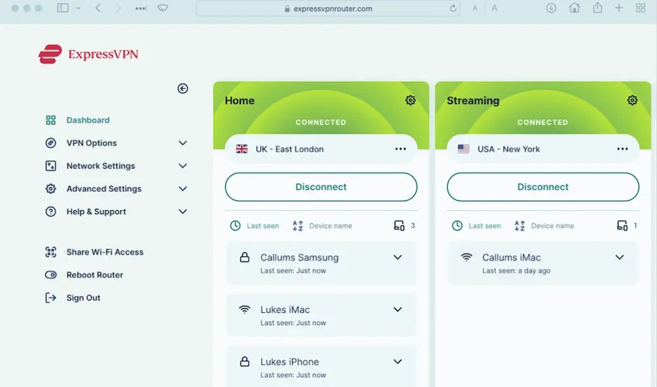Click the UK flag in Home group

(241, 149)
